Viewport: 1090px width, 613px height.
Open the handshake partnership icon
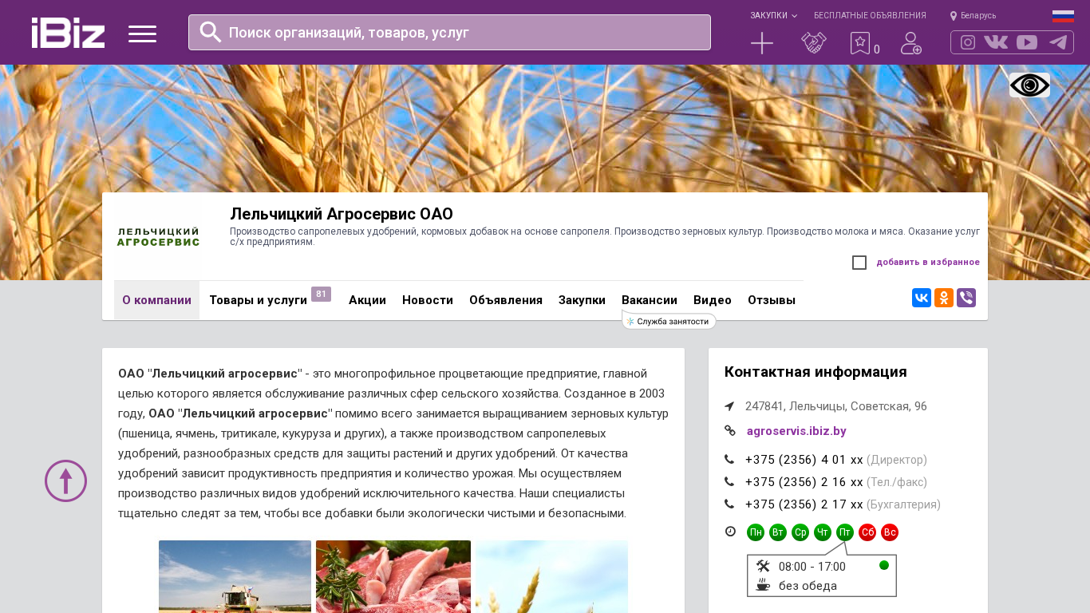coord(814,43)
